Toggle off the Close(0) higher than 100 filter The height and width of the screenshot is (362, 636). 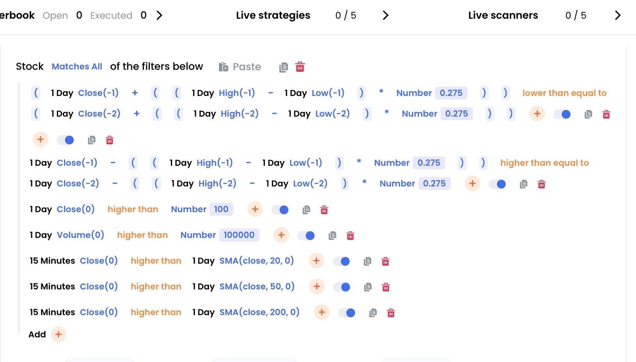tap(280, 210)
